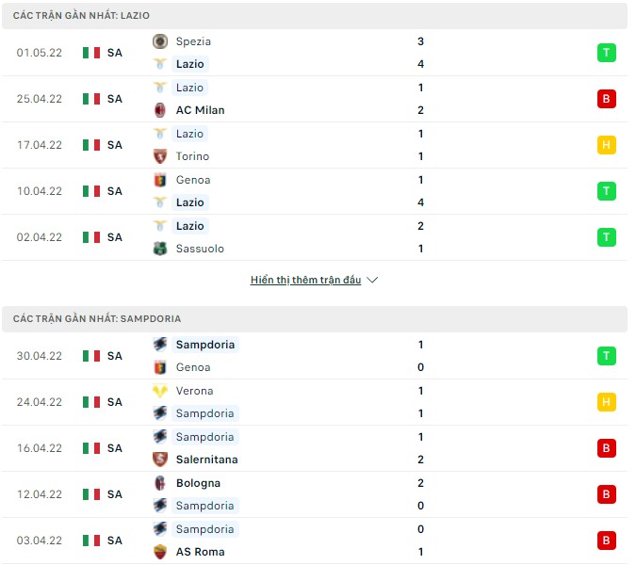Open Genoa team name on 10.04.22

point(192,180)
